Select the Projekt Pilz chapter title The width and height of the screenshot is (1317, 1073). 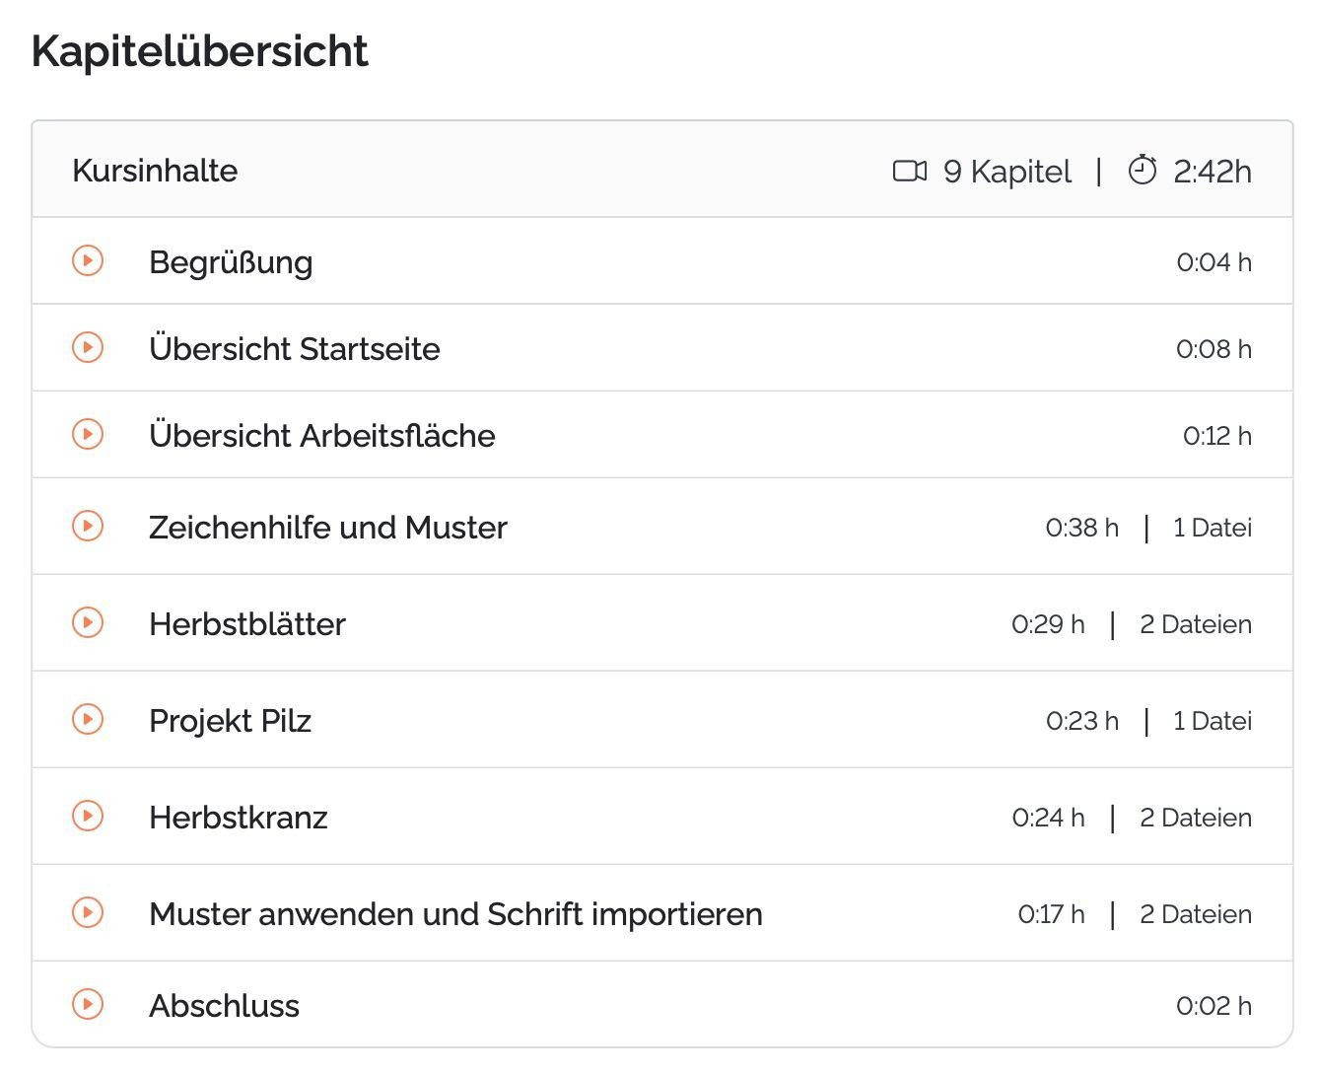coord(230,721)
